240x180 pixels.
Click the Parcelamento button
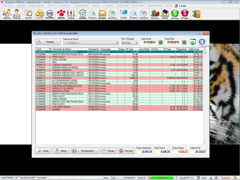pyautogui.click(x=85, y=151)
